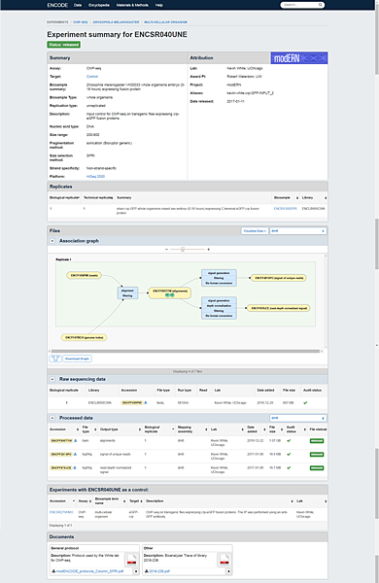Sort processed data by Biological replicate
Screen dimensions: 379x583
click(159, 429)
